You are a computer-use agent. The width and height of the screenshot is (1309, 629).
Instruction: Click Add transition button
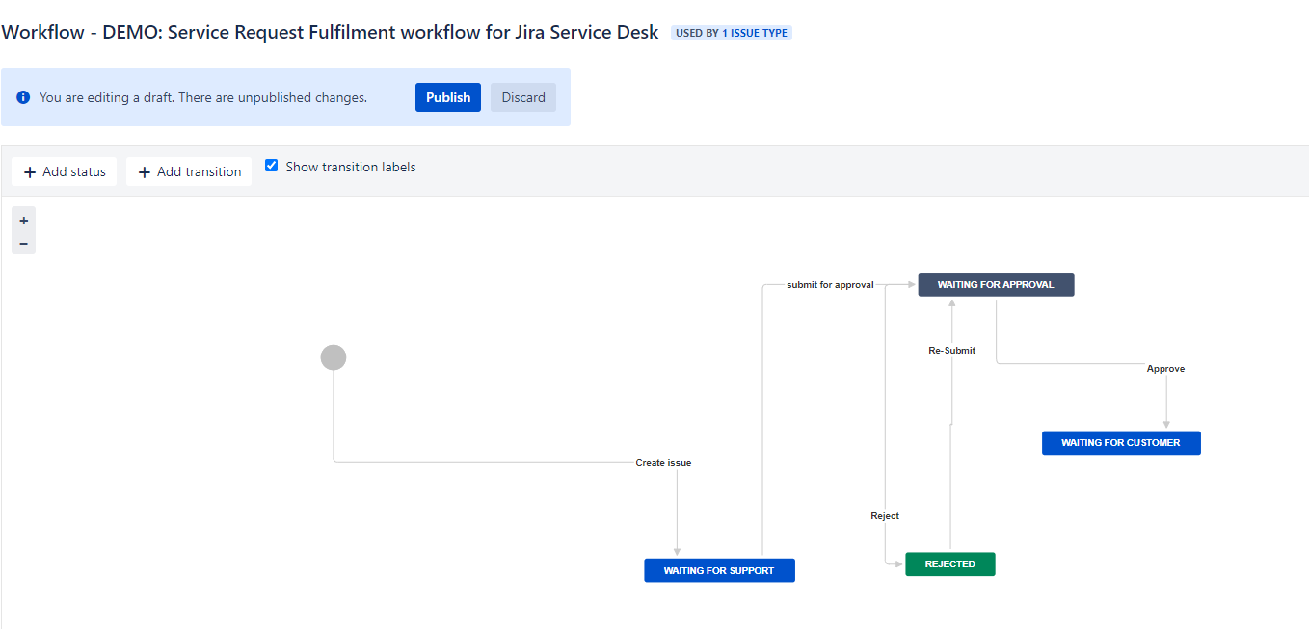189,171
